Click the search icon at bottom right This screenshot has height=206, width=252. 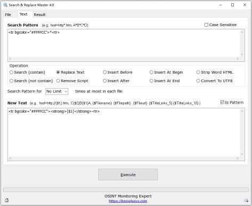tap(246, 200)
